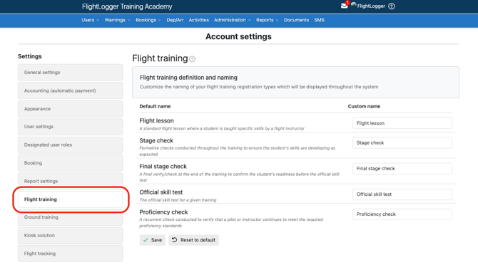Click the Flight lesson custom name field
This screenshot has width=478, height=270.
[402, 123]
